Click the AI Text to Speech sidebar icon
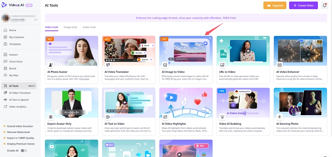This screenshot has height=157, width=332. pos(5,100)
